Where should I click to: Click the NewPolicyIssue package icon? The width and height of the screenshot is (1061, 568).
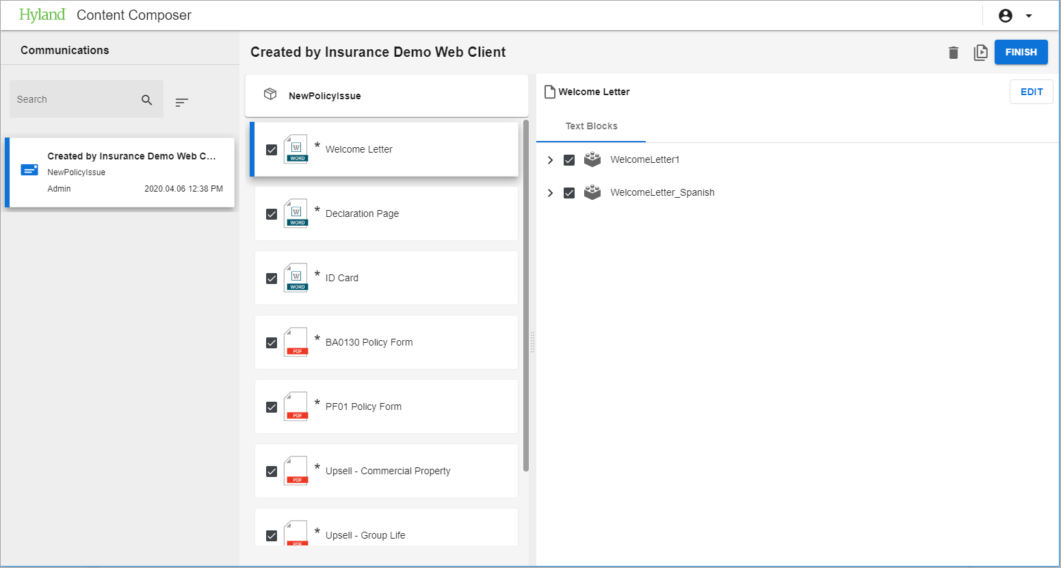pyautogui.click(x=270, y=94)
